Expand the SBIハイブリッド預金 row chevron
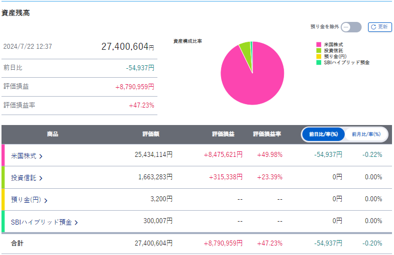This screenshot has height=255, width=394. [x=76, y=223]
